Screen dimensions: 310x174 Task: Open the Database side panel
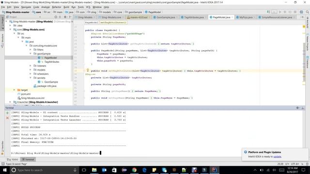pos(308,62)
